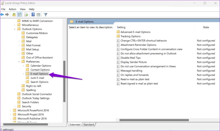220x131 pixels.
Task: Select the Mail Setup folder
Action: [32, 50]
